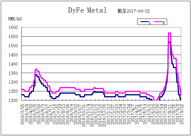This screenshot has height=136, width=191.
Task: Select the 2016/3/25 x-axis date label
Action: pos(22,114)
